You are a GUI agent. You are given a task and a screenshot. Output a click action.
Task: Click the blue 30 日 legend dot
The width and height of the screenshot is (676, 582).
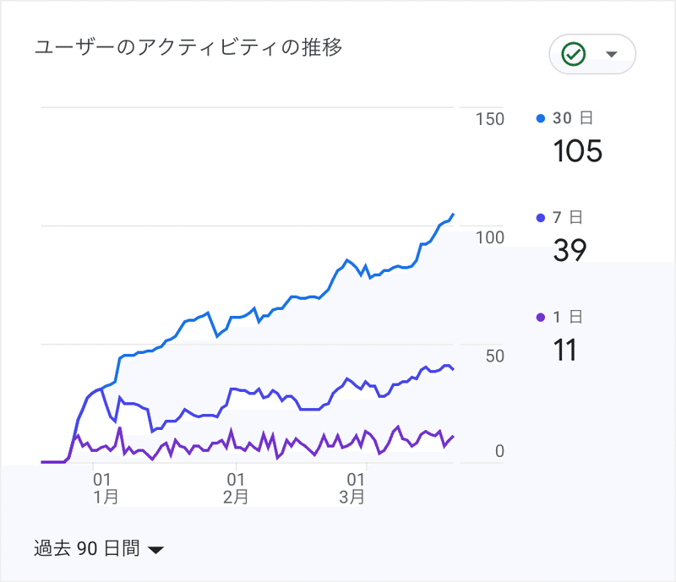(541, 118)
